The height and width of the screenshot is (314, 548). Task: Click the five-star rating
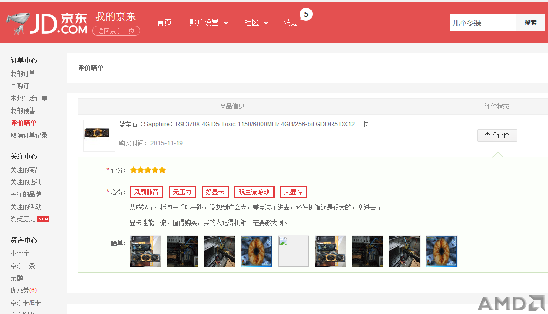148,170
